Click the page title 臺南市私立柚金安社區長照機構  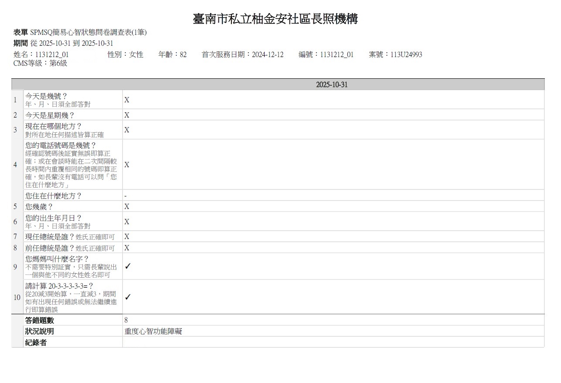pyautogui.click(x=275, y=19)
